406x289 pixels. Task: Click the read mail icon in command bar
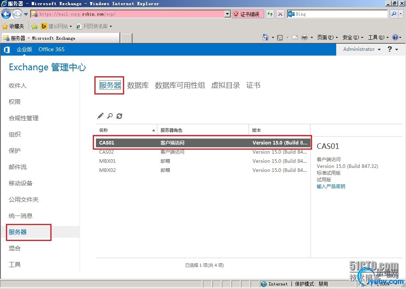click(295, 38)
